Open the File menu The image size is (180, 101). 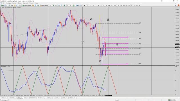pyautogui.click(x=3, y=3)
